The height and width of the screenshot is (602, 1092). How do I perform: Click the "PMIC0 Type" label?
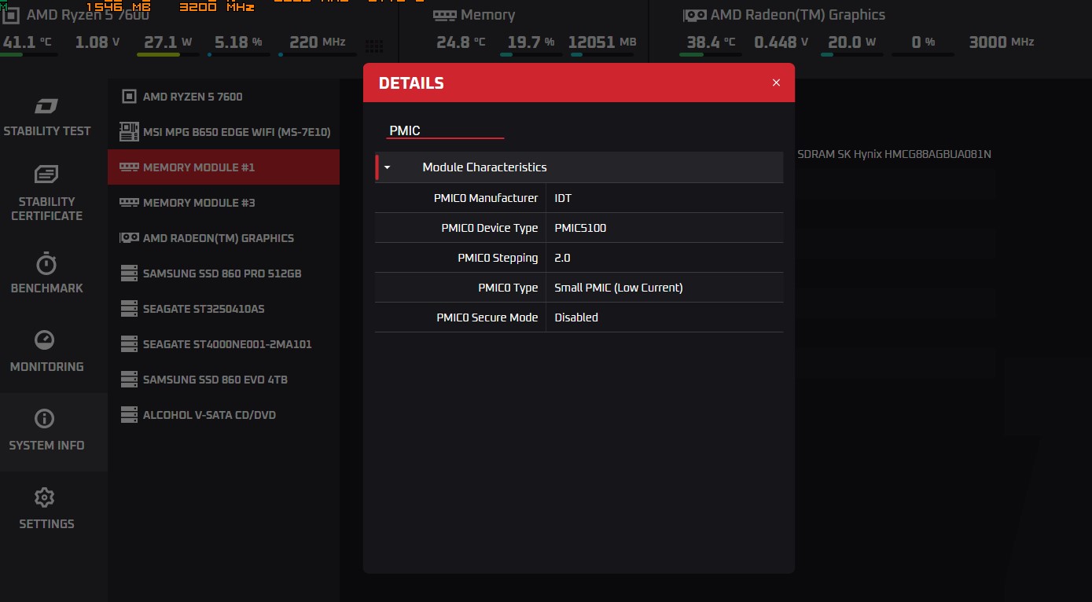[508, 288]
